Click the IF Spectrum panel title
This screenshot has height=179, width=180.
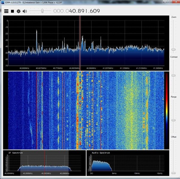point(16,153)
